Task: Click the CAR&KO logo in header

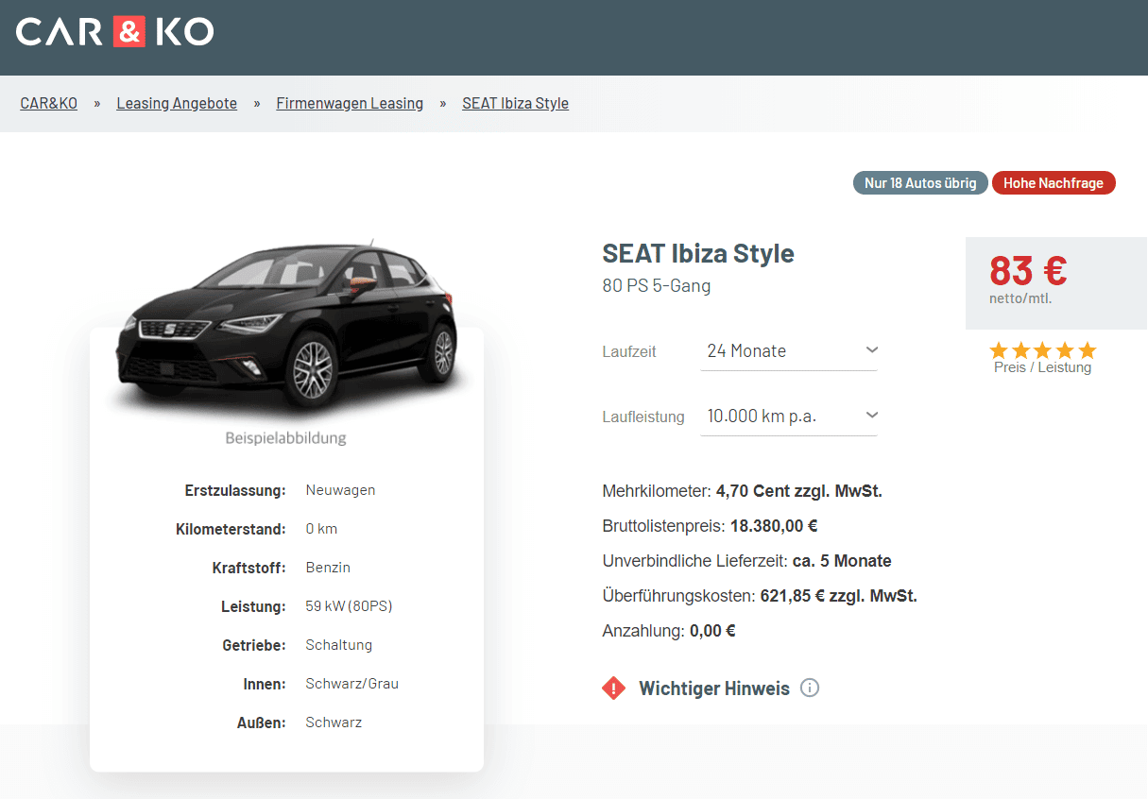Action: coord(115,32)
